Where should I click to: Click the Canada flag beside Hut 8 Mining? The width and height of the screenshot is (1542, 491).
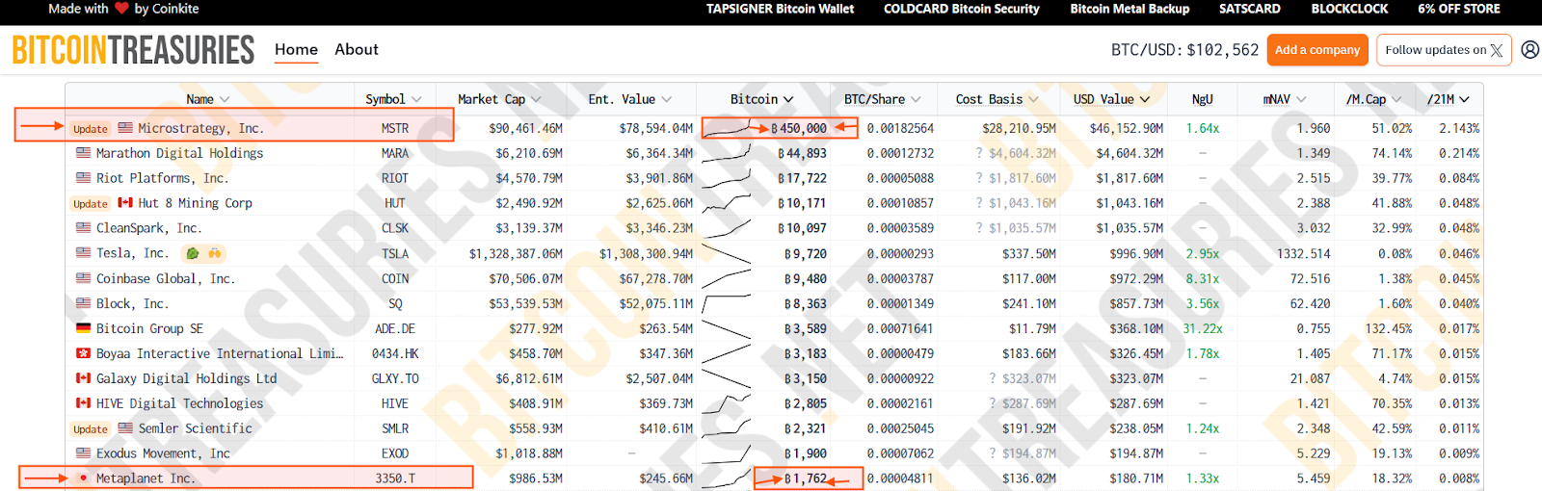click(x=125, y=203)
